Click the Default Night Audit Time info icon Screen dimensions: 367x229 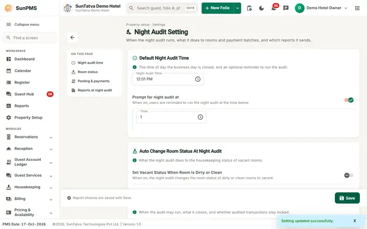click(135, 67)
